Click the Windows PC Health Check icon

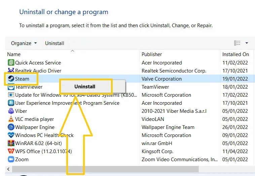click(11, 135)
